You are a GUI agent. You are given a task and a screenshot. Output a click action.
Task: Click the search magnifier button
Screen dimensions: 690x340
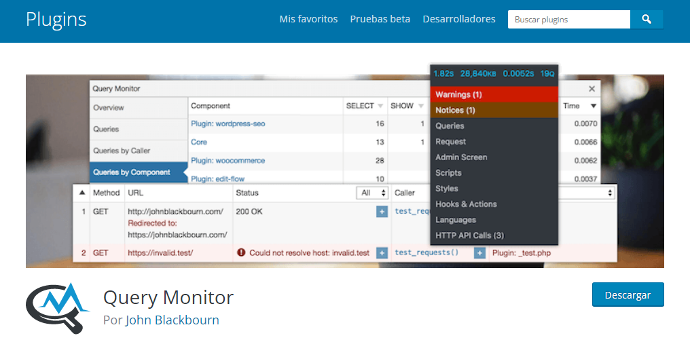pyautogui.click(x=647, y=20)
